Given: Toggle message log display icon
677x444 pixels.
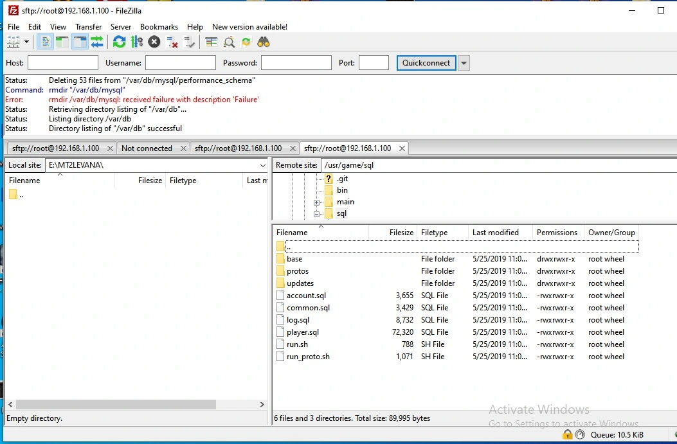Looking at the screenshot, I should (46, 42).
